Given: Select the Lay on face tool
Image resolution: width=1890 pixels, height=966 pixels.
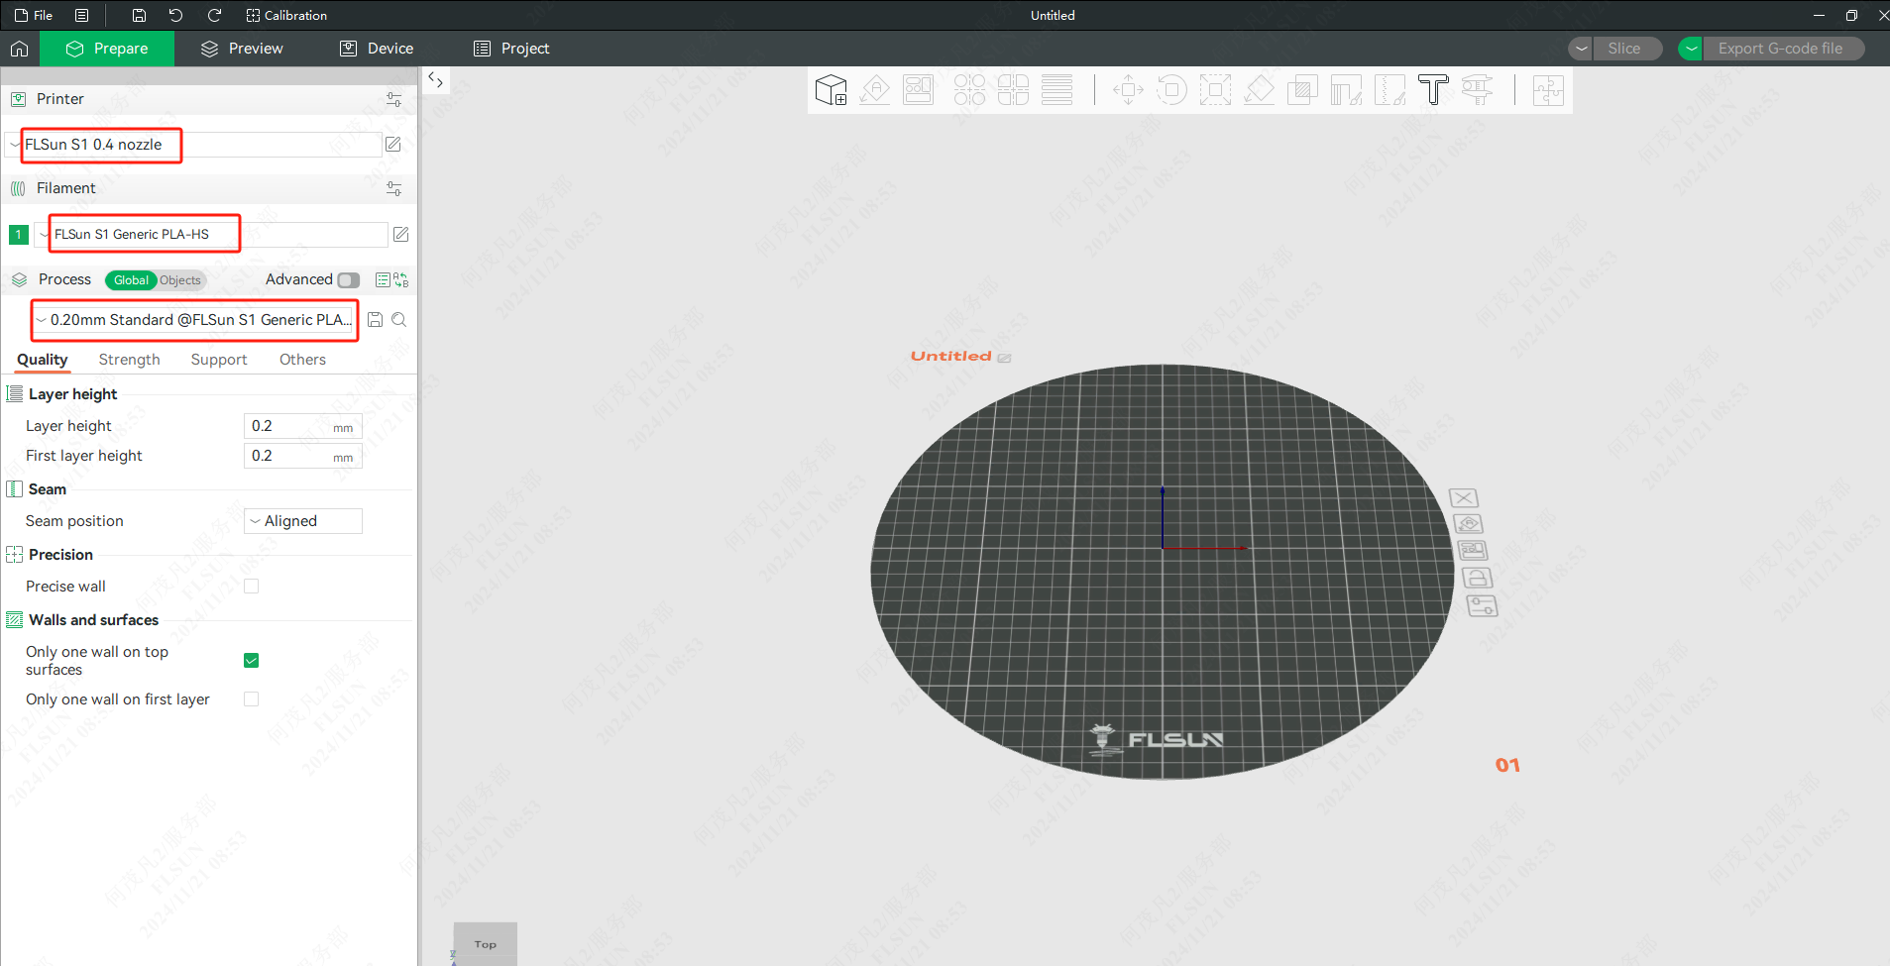Looking at the screenshot, I should click(1259, 90).
